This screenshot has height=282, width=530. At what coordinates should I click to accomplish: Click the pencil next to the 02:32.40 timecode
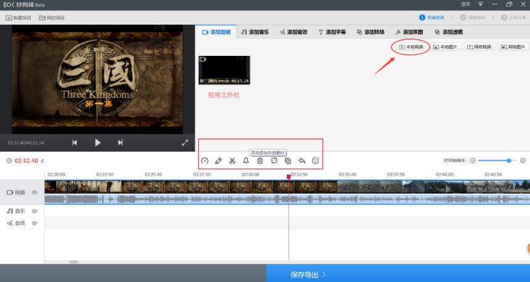[43, 160]
